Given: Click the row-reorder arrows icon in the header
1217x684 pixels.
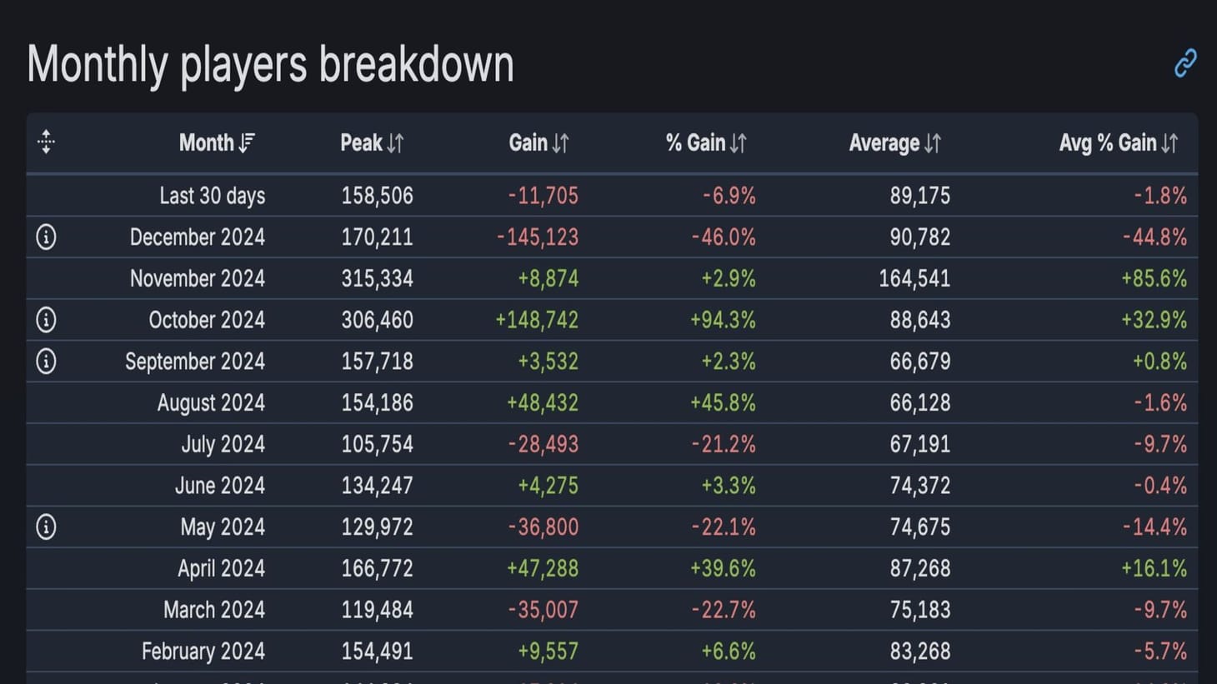Looking at the screenshot, I should 46,142.
